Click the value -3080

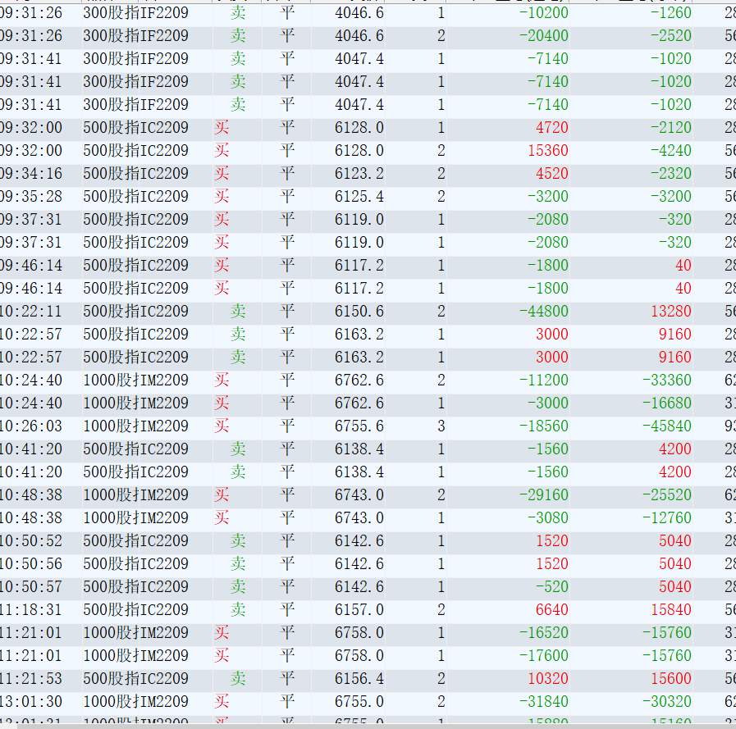tap(548, 518)
